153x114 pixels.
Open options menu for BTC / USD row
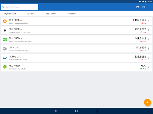click(x=149, y=21)
